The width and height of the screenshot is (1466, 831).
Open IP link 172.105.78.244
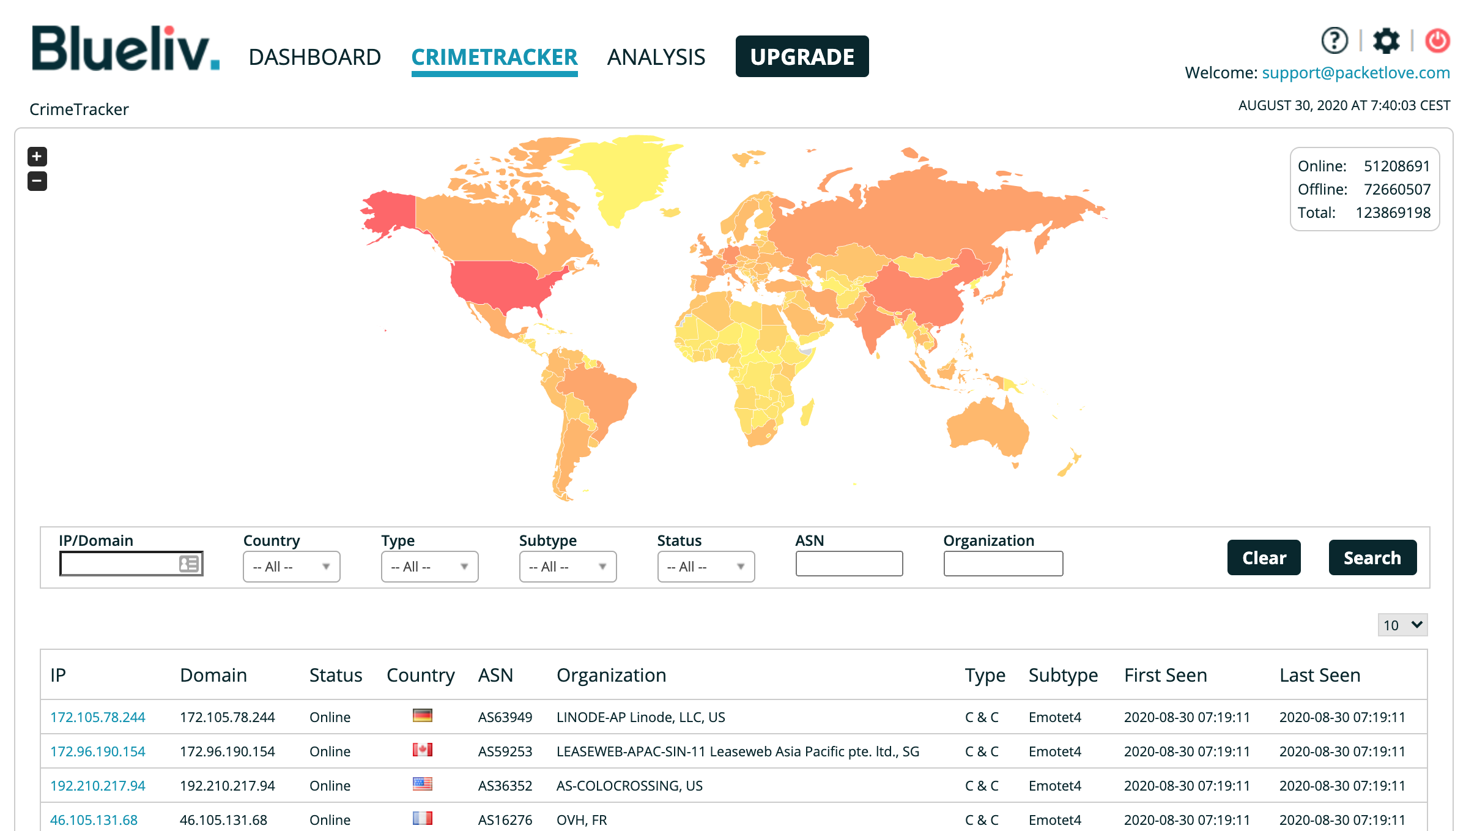(x=98, y=717)
